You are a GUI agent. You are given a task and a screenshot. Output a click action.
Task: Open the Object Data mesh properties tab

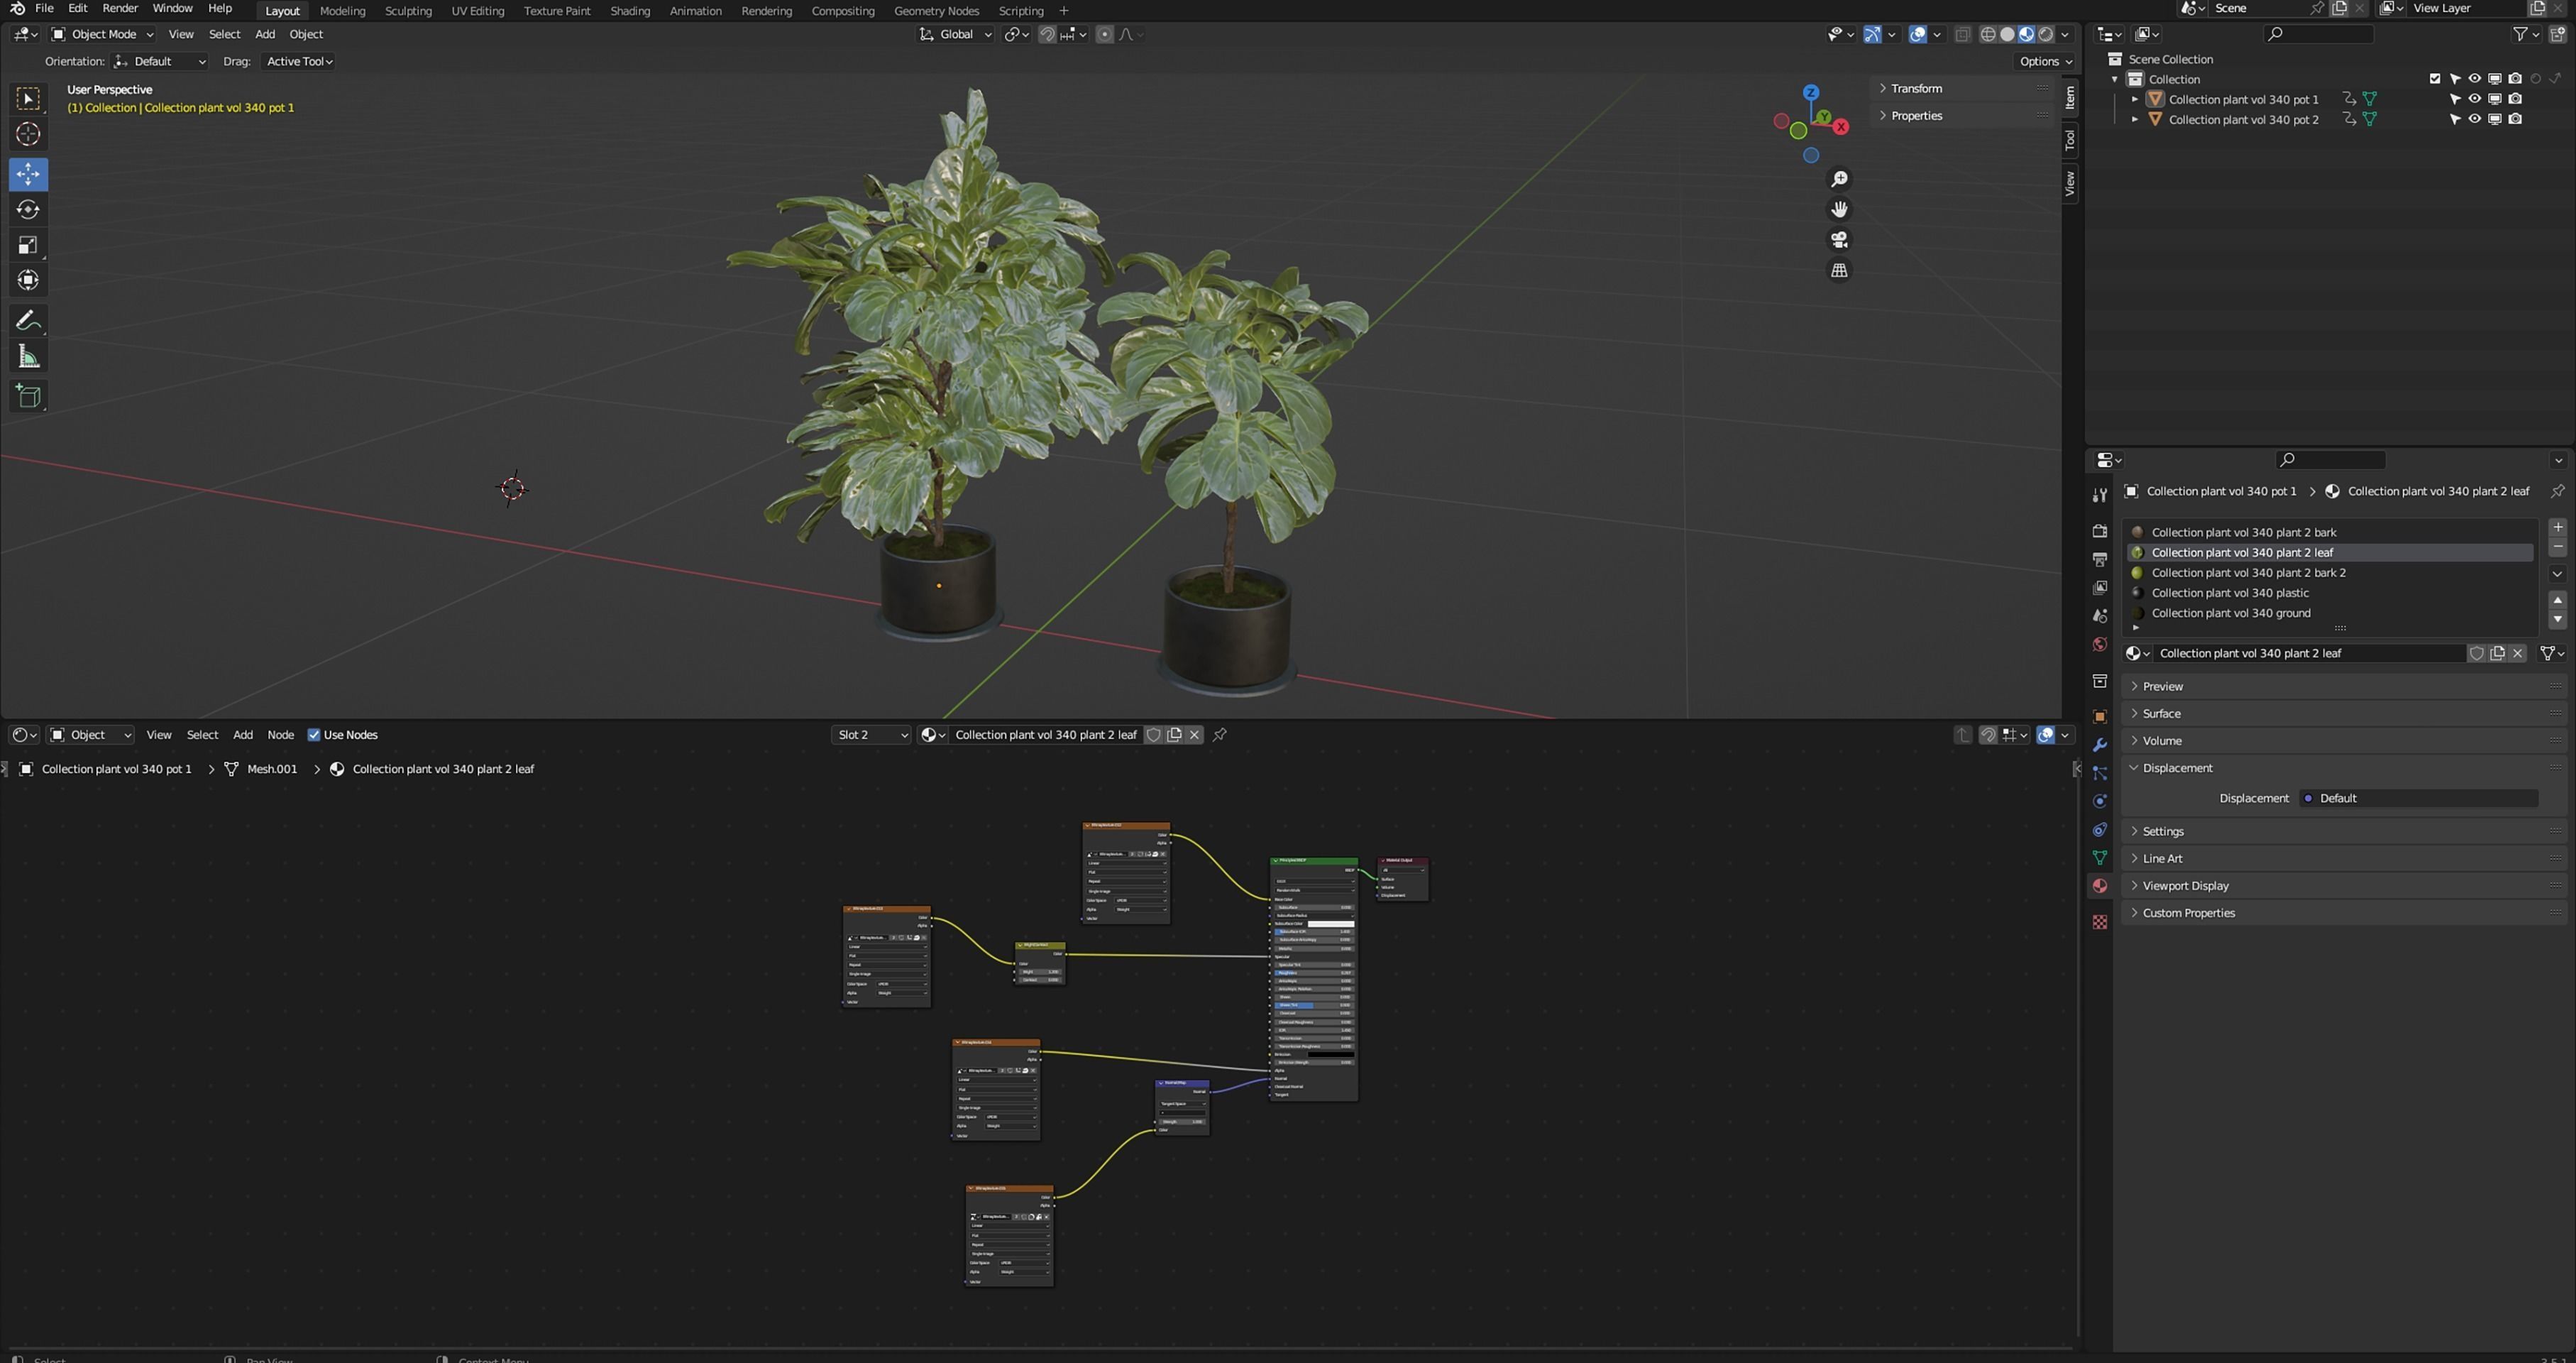[x=2100, y=858]
